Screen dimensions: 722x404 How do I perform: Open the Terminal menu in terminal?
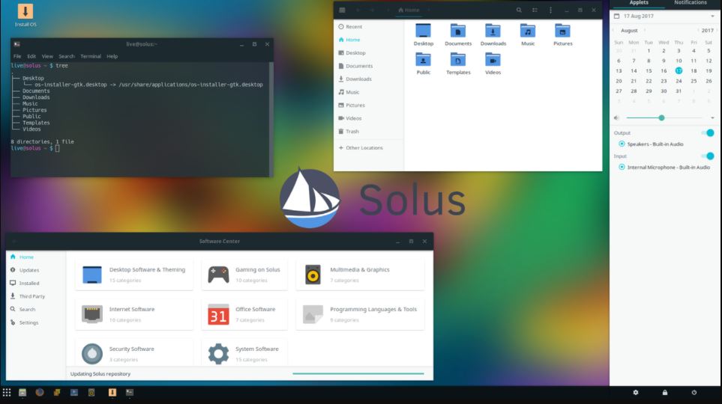(x=91, y=56)
